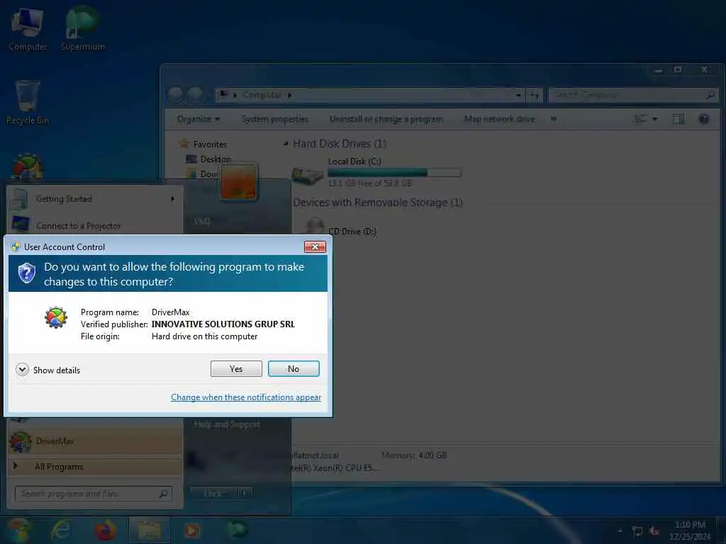
Task: Open Computer desktop icon
Action: [x=28, y=29]
